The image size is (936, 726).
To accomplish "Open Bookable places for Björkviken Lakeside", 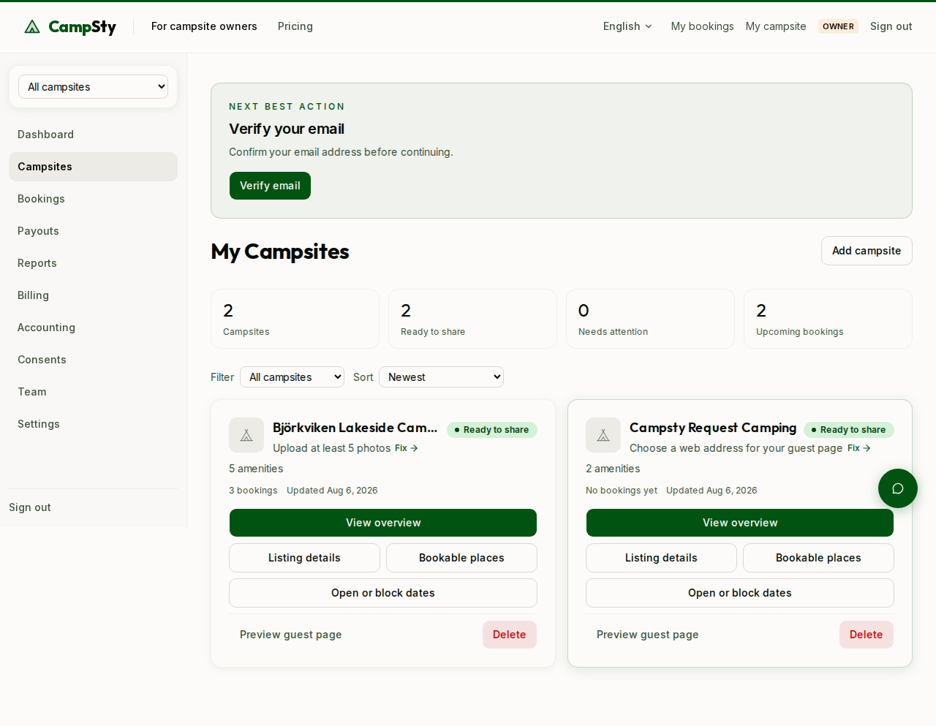I will 461,558.
